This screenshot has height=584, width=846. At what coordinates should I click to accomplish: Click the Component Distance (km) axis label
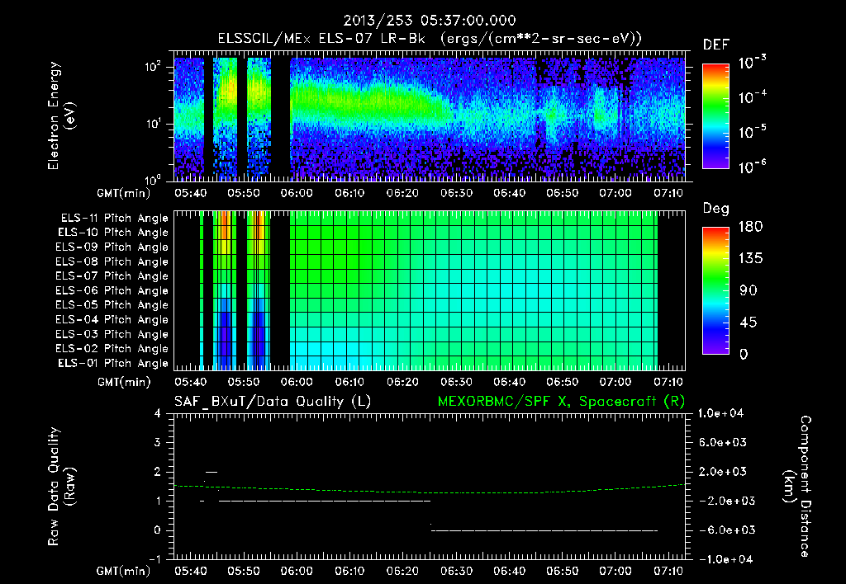click(x=797, y=487)
